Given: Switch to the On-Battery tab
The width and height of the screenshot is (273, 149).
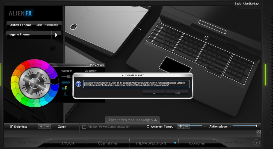Looking at the screenshot, I should 91,71.
